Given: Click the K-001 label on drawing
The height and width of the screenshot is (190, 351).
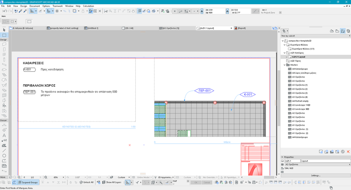Looking at the screenshot, I should pyautogui.click(x=248, y=94).
